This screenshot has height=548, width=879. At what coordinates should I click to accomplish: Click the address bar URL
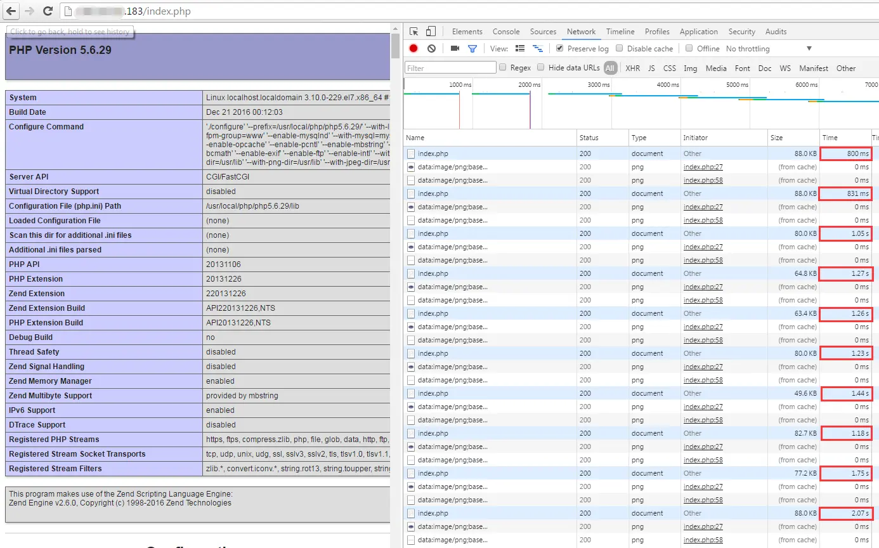coord(133,11)
